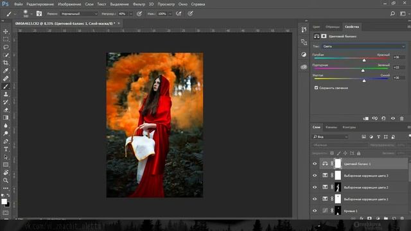The width and height of the screenshot is (411, 231).
Task: Open brush blending mode dropdown
Action: [x=79, y=13]
